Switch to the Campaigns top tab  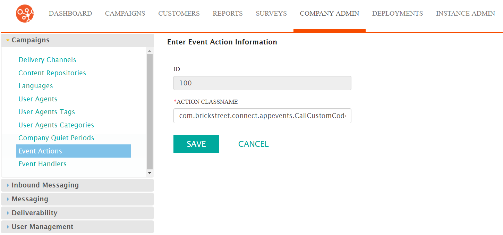coord(125,14)
